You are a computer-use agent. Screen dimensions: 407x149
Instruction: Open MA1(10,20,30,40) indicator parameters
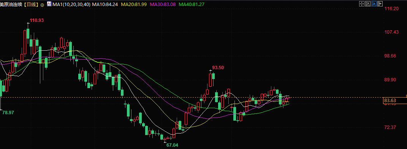click(x=71, y=5)
